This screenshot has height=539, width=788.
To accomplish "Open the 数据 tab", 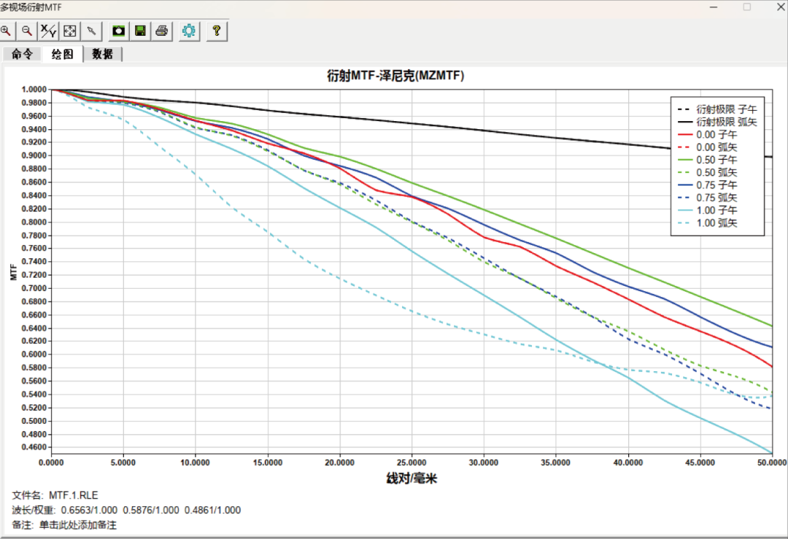I will [x=103, y=54].
